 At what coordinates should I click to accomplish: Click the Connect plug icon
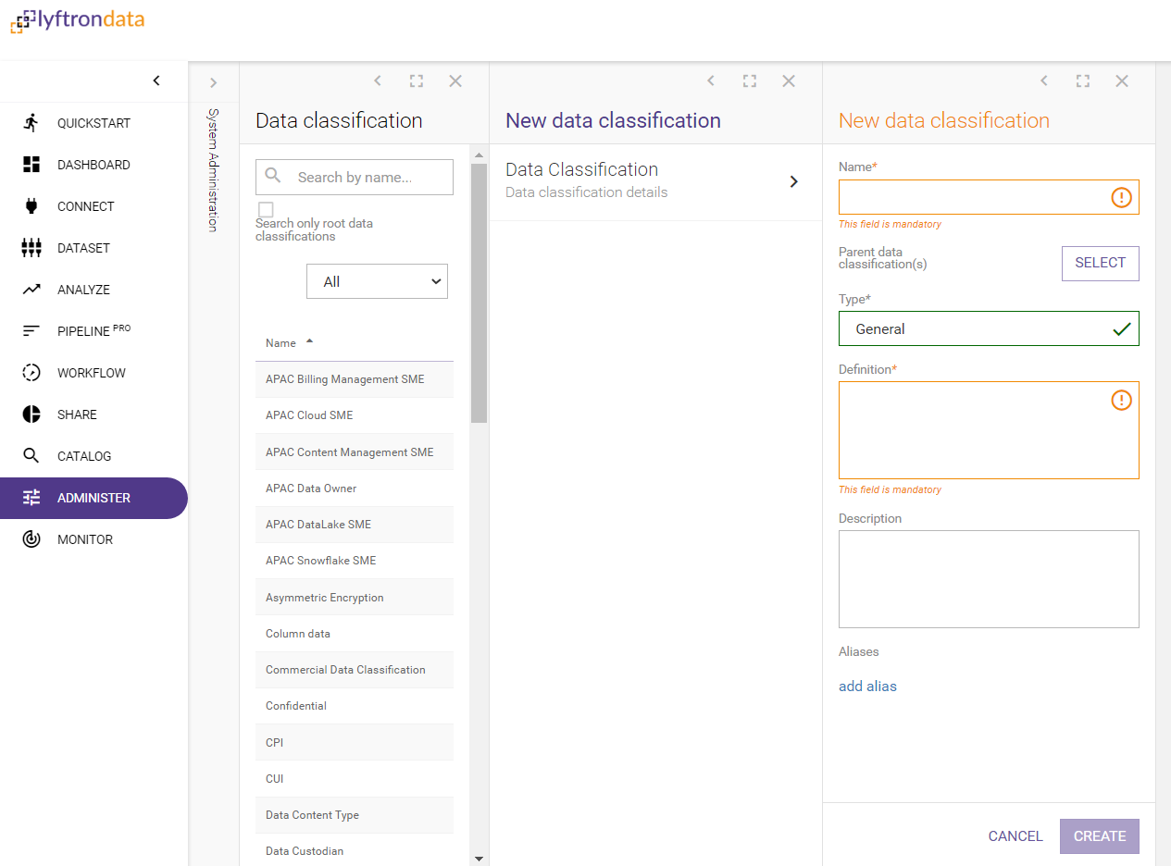click(31, 206)
